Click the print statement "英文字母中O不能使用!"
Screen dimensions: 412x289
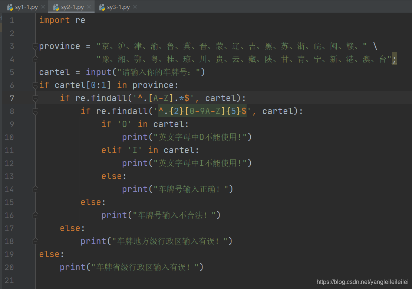point(187,137)
